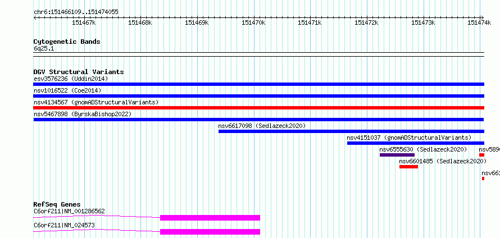The width and height of the screenshot is (500, 238).
Task: Click the DGV Structural Variants track title
Action: click(79, 72)
